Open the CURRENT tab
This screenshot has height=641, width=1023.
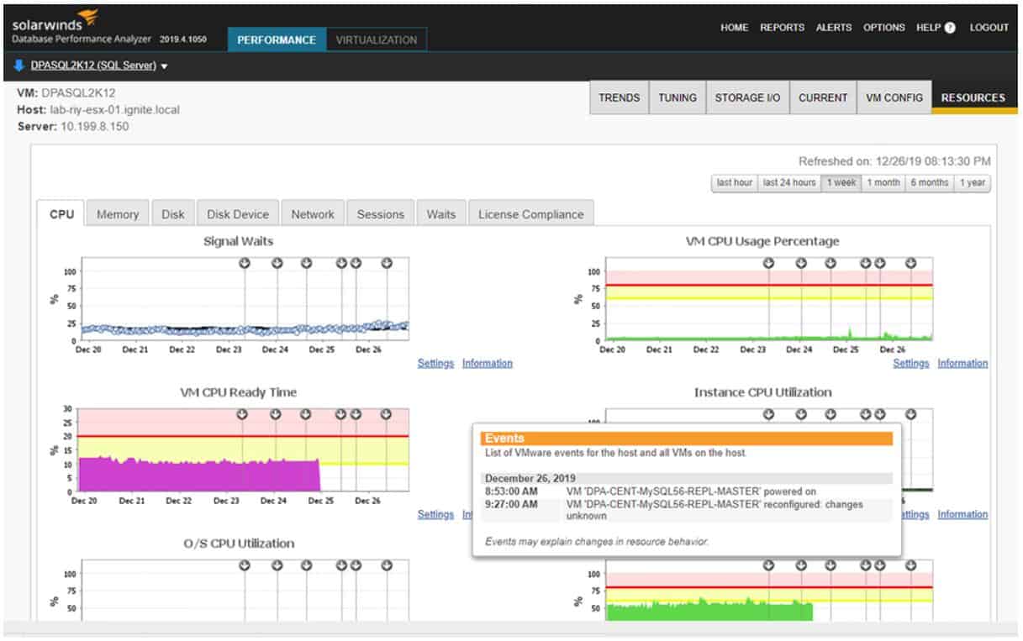[823, 97]
